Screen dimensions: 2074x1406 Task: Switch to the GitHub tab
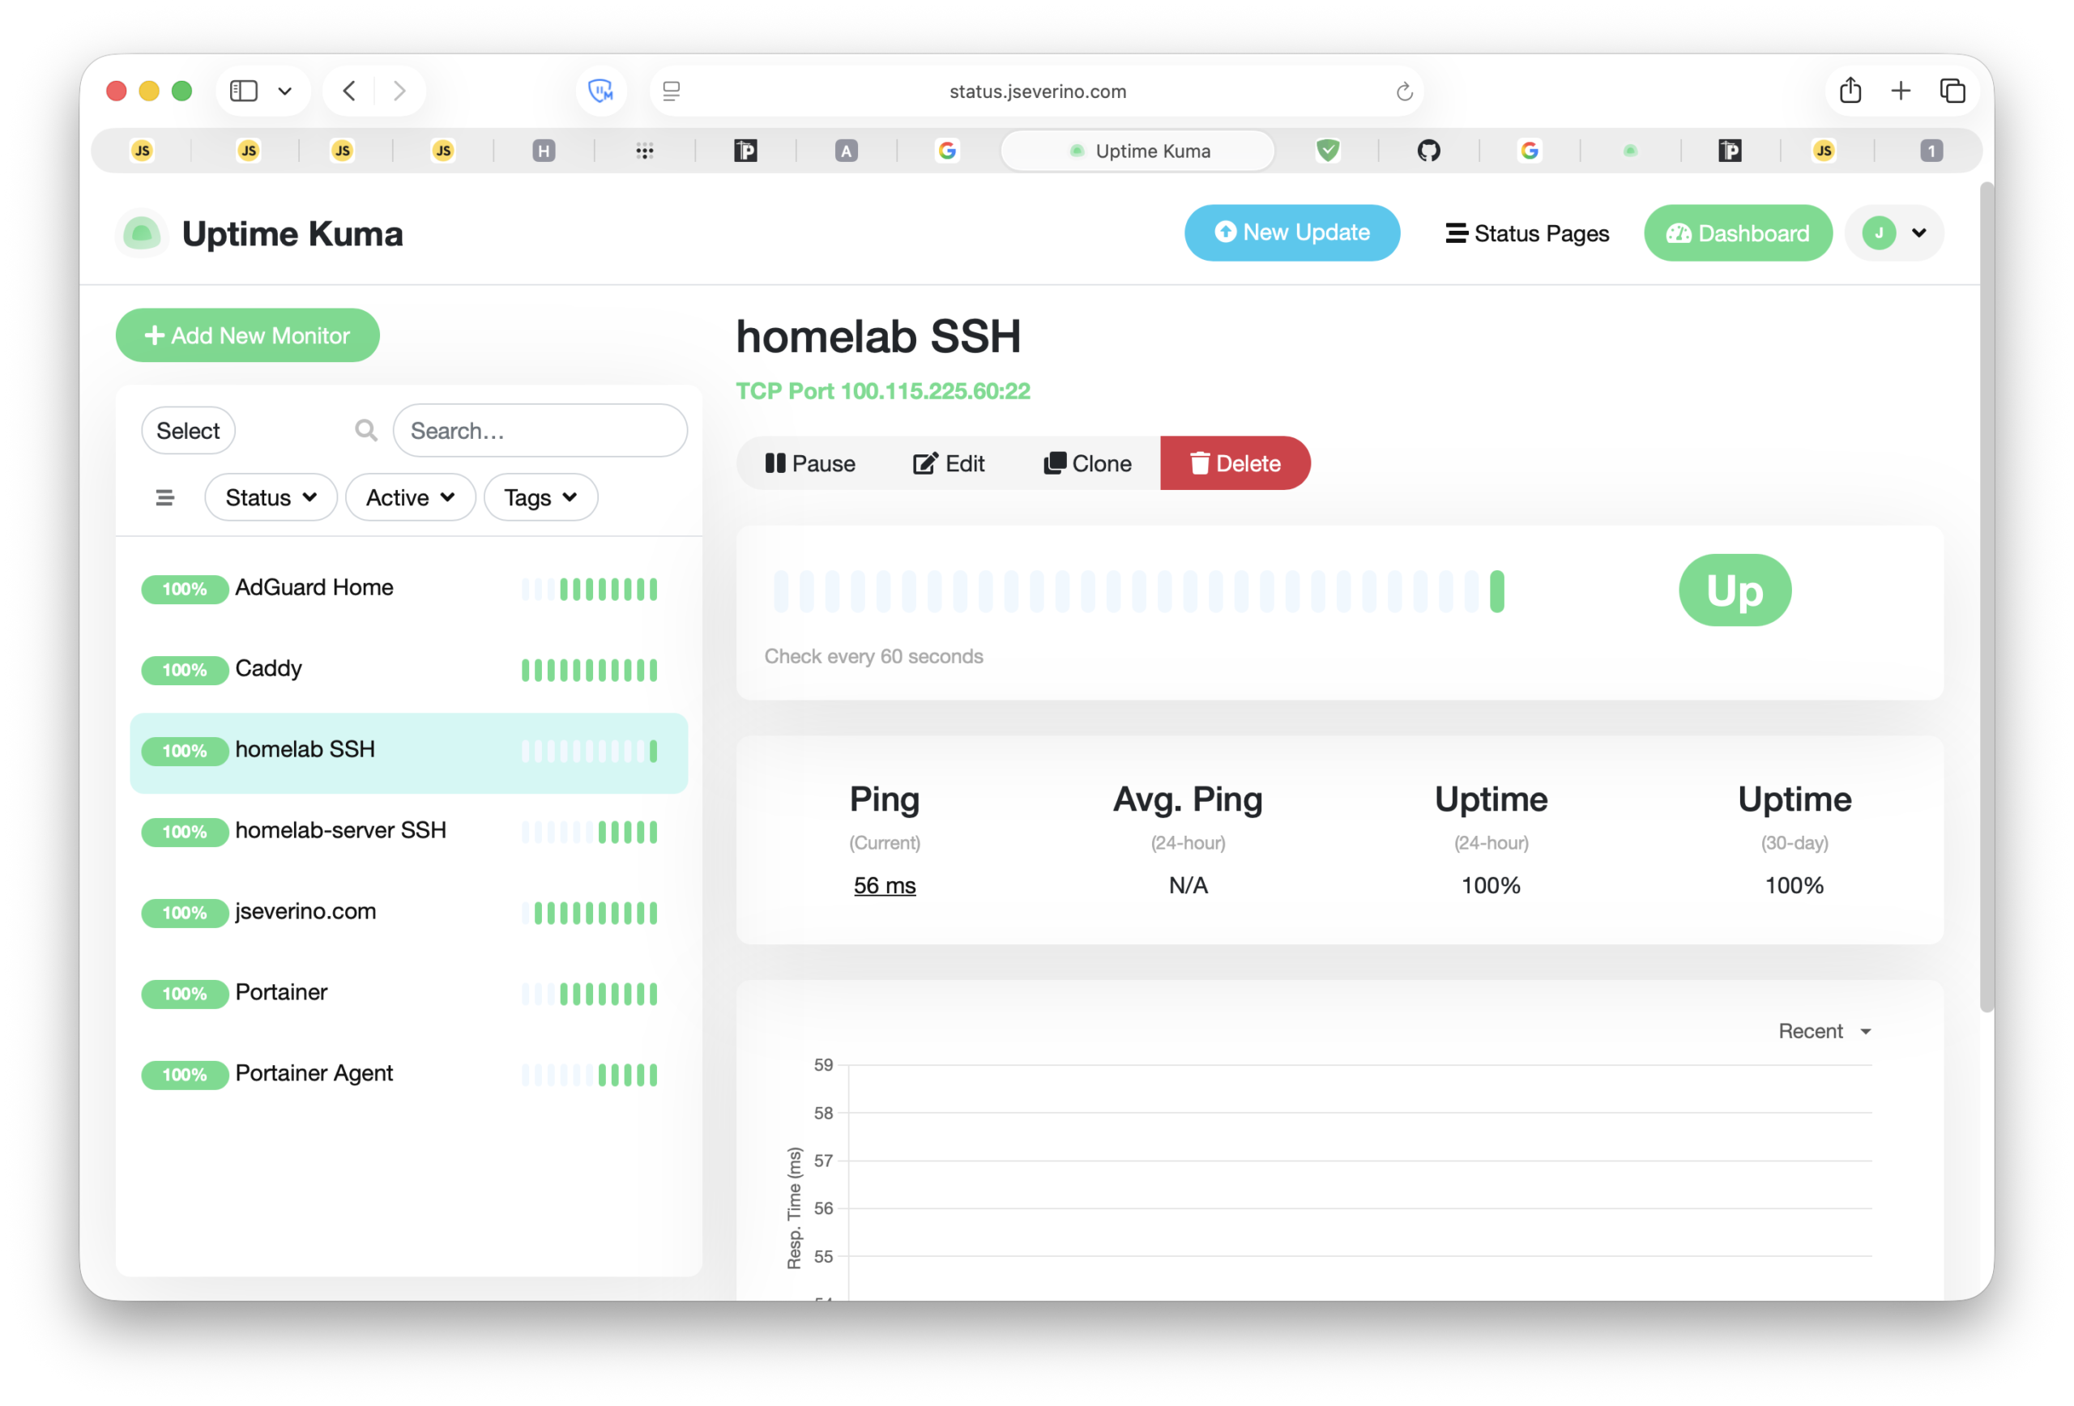click(1427, 151)
